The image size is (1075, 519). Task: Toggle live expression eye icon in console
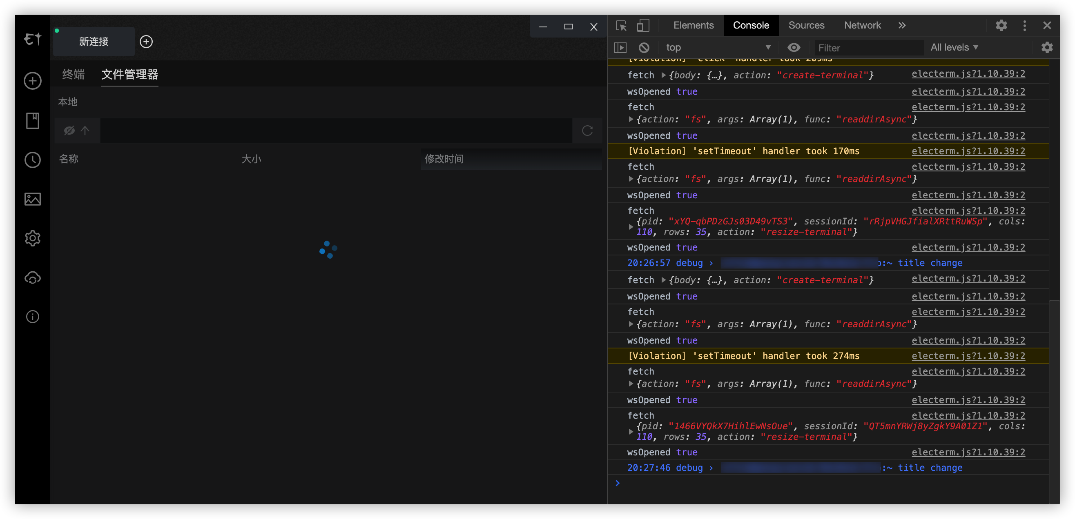[794, 47]
